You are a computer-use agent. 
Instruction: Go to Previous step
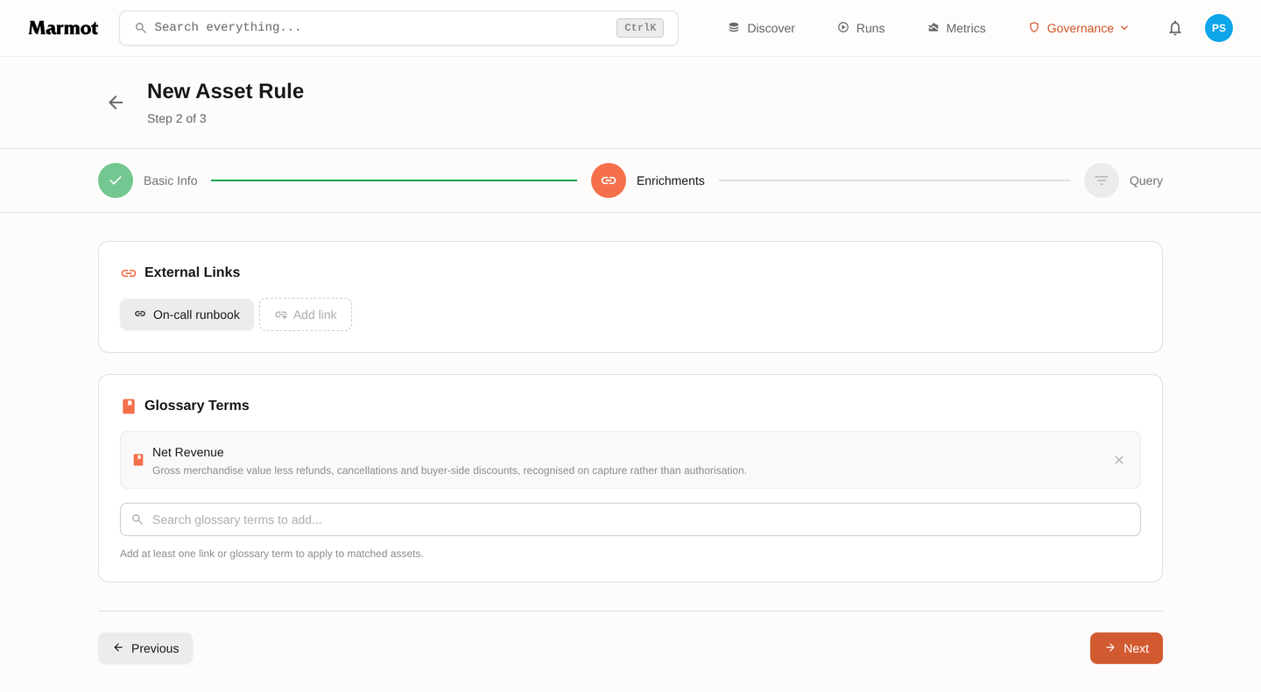pyautogui.click(x=145, y=648)
